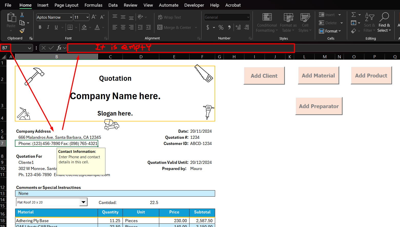Click the Select All corner triangle
The width and height of the screenshot is (400, 227).
(x=4, y=57)
